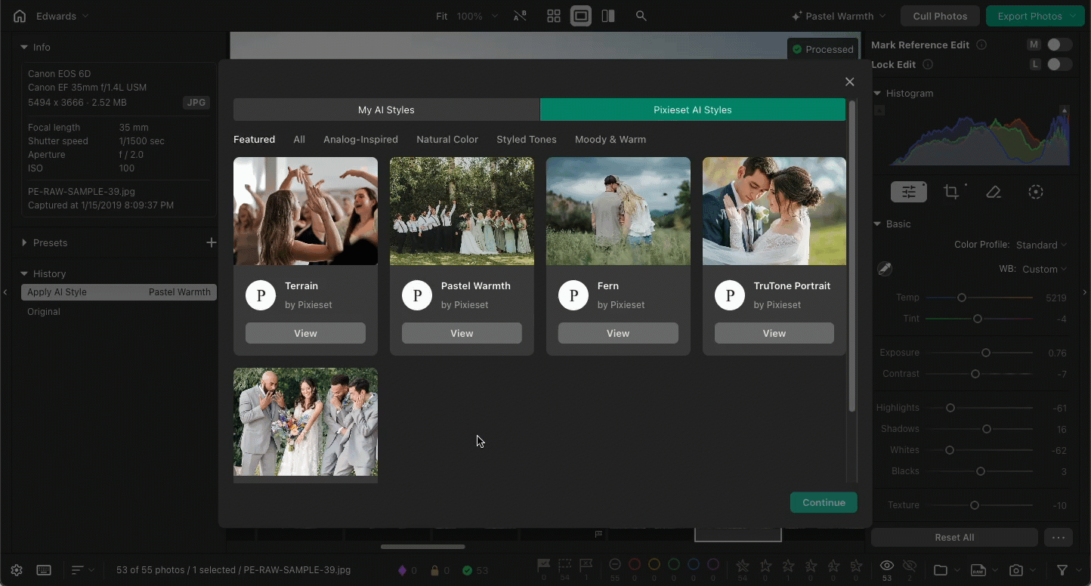View the Fern style

(618, 333)
